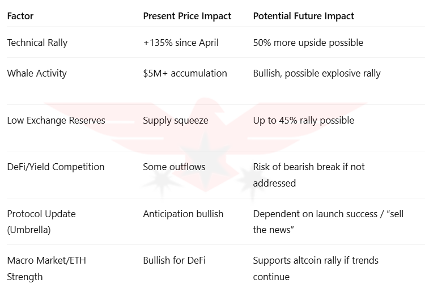Click the Anticipation bullish cell
Viewport: 425px width, 292px height.
click(183, 214)
